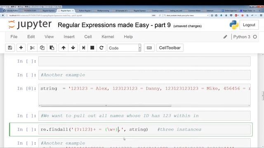This screenshot has height=148, width=264.
Task: Click the '#We want to pull out' comment cell
Action: pos(144,116)
